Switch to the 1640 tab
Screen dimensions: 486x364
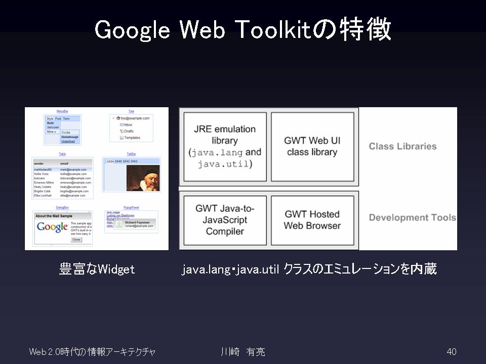click(x=118, y=161)
